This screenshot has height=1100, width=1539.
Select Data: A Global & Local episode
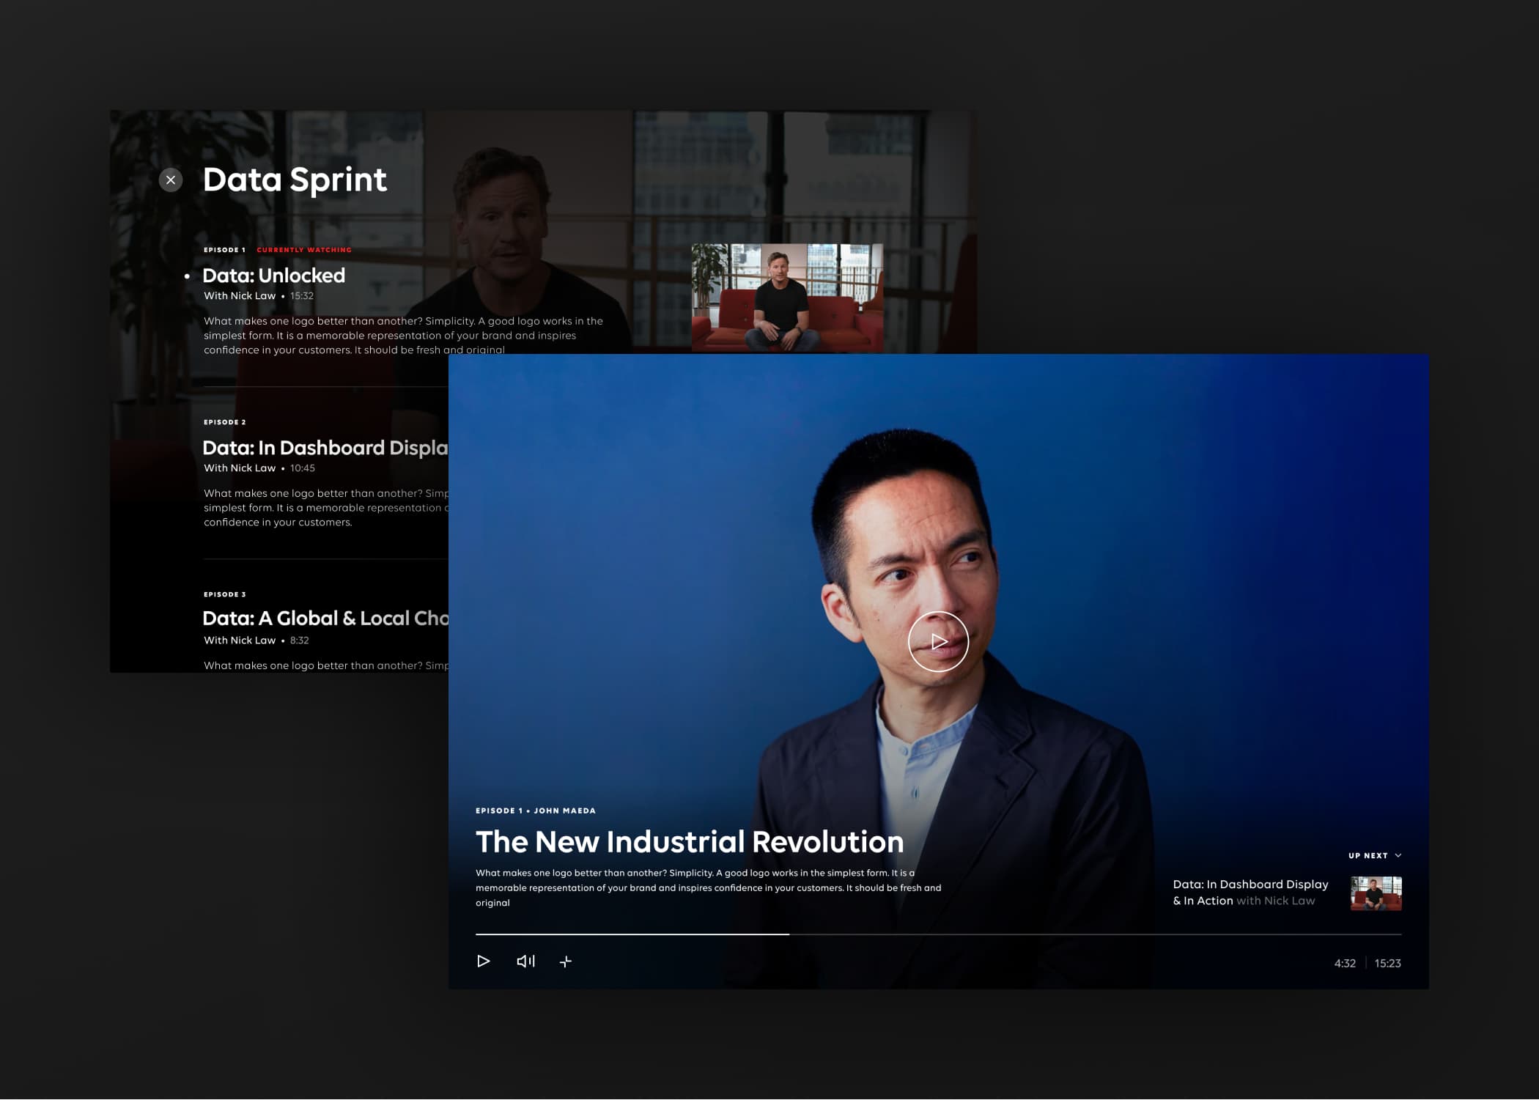325,619
